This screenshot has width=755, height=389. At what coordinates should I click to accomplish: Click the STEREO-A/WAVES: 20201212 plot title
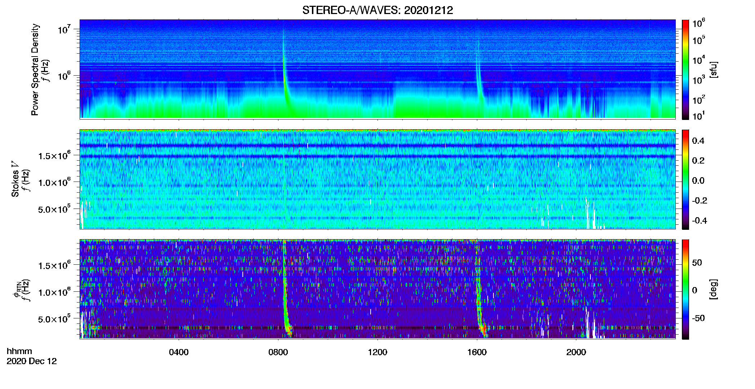(x=377, y=10)
